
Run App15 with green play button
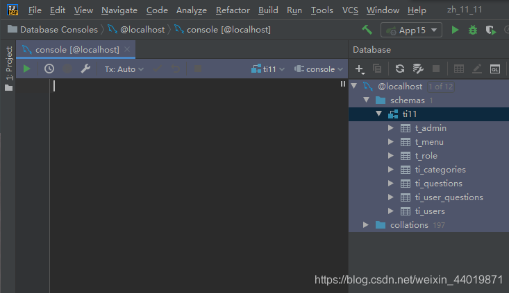[x=455, y=30]
